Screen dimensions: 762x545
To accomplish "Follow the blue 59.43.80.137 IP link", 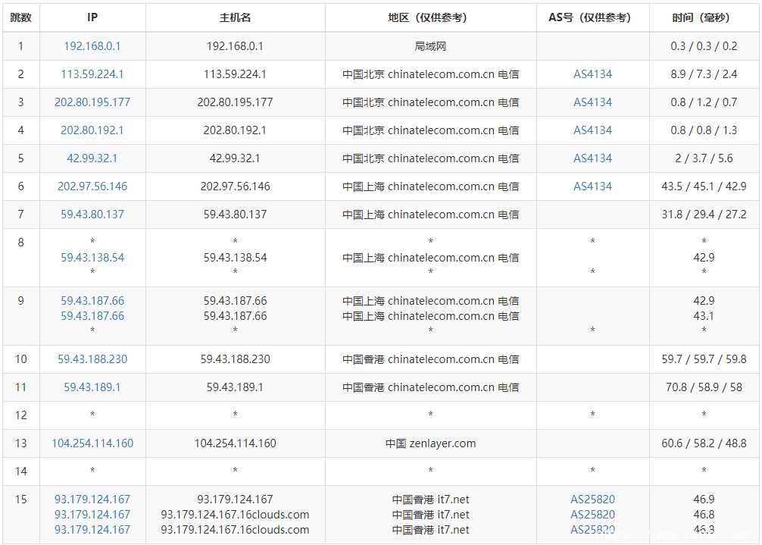I will click(92, 215).
